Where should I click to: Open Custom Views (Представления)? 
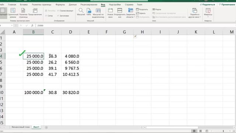click(35, 12)
